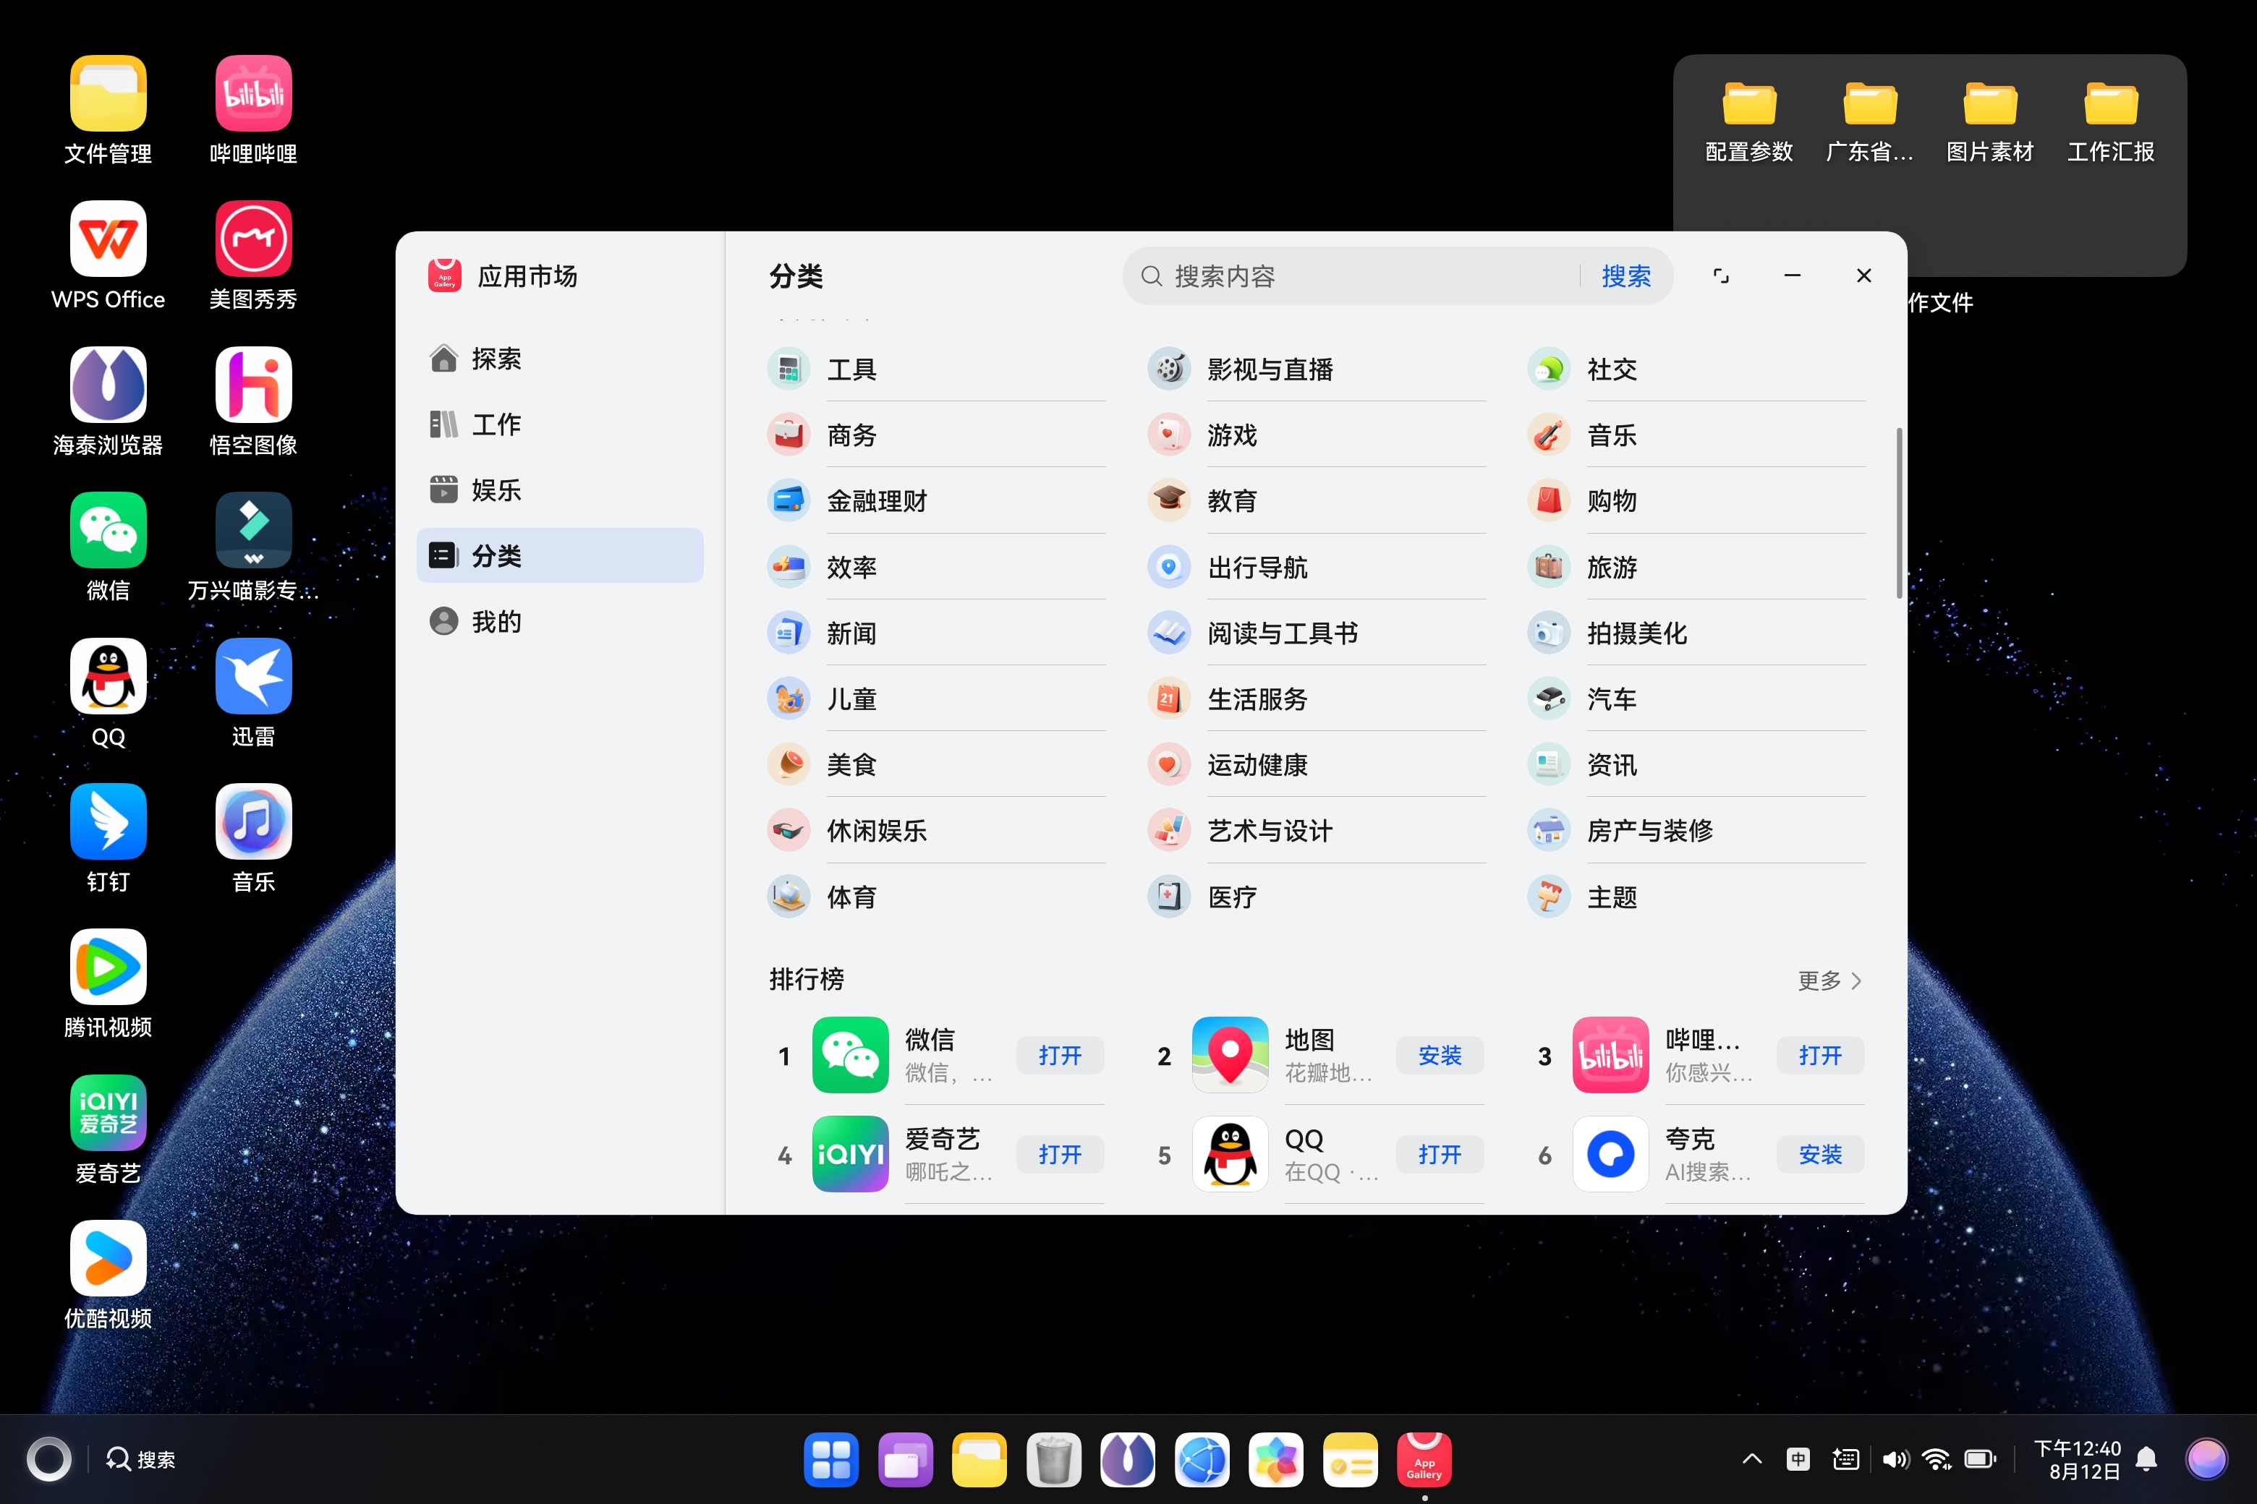This screenshot has width=2257, height=1504.
Task: Open the 影视与直播 category
Action: 1316,369
